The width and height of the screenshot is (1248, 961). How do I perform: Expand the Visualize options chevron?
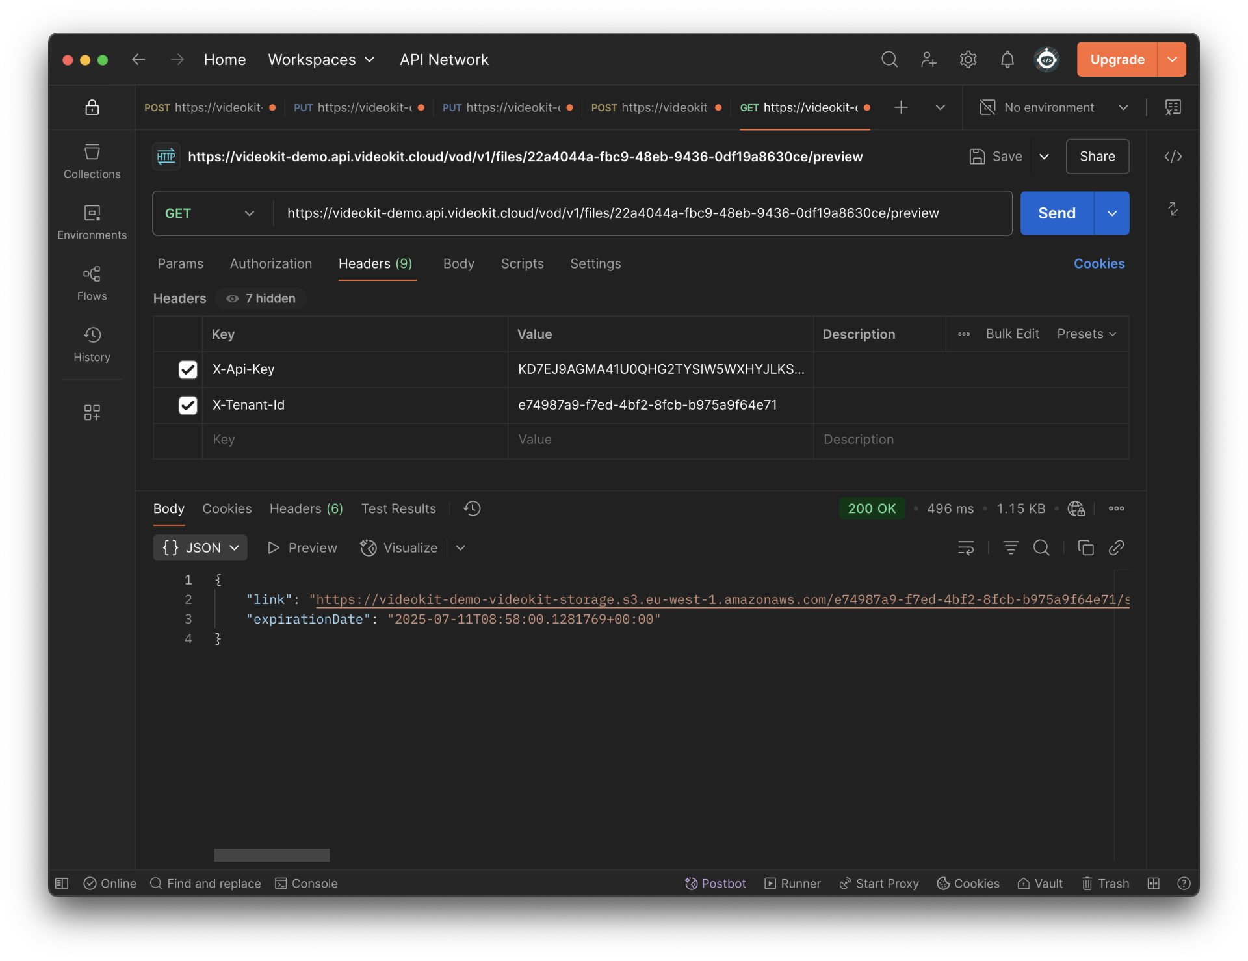click(x=460, y=547)
